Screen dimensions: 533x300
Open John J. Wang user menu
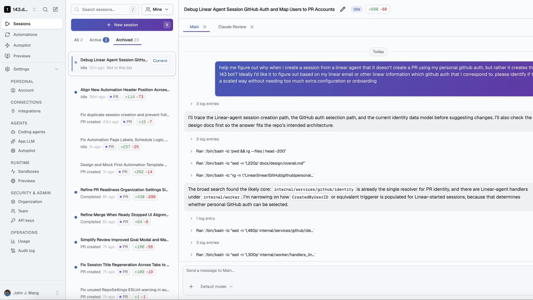pyautogui.click(x=32, y=293)
